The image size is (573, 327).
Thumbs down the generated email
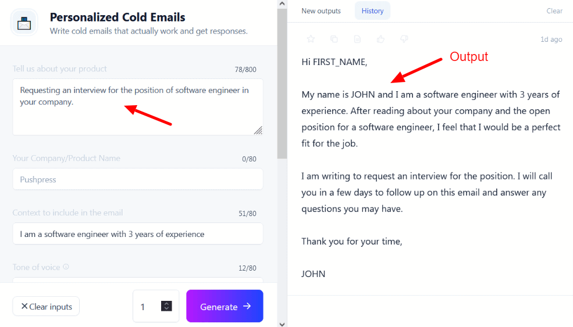pos(404,39)
